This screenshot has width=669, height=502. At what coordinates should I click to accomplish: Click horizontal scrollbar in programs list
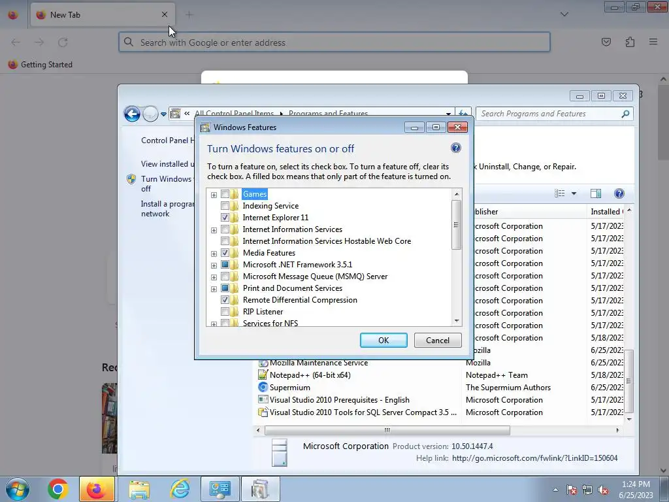387,430
